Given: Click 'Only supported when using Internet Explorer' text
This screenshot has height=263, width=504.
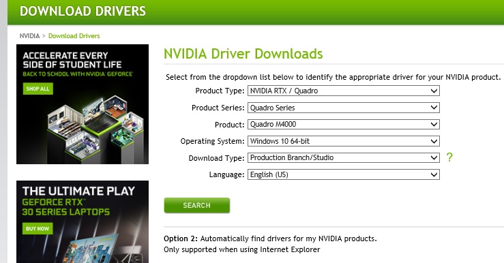Looking at the screenshot, I should (241, 249).
